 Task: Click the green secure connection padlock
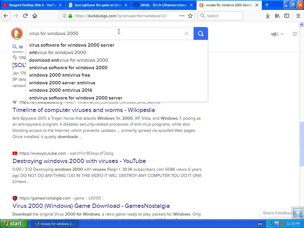pos(70,16)
